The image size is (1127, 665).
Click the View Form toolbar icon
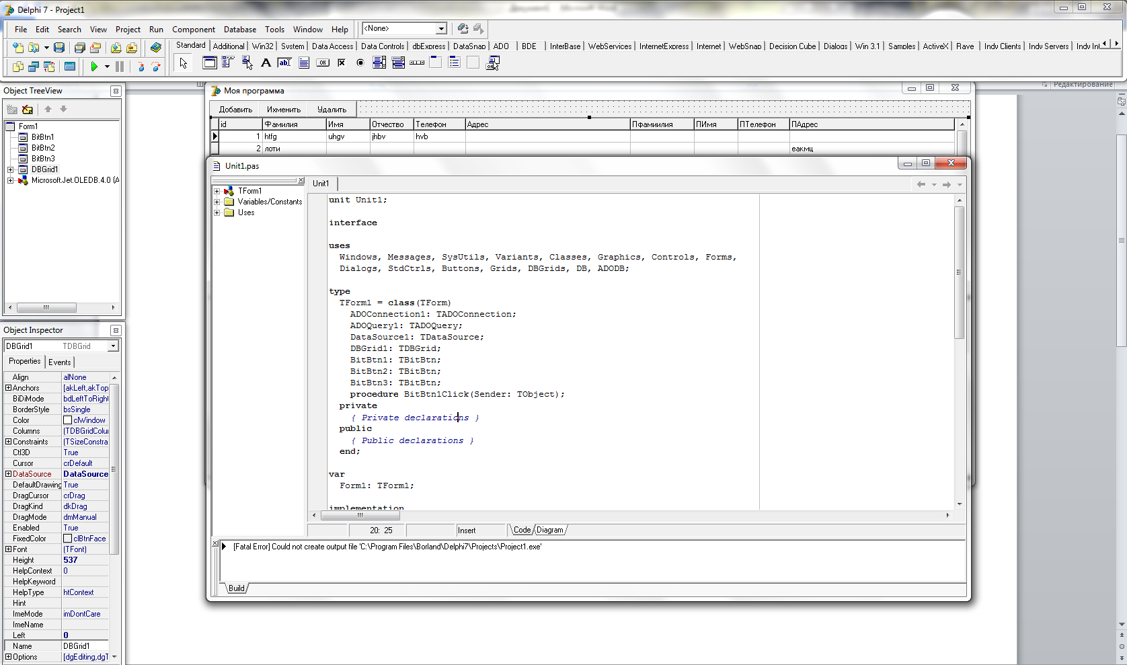(x=34, y=67)
